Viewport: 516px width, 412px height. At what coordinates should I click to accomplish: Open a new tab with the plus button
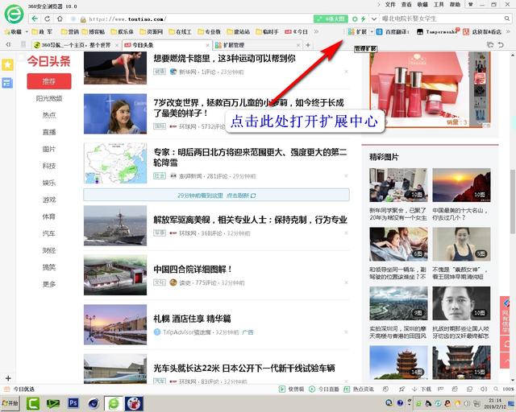(308, 45)
